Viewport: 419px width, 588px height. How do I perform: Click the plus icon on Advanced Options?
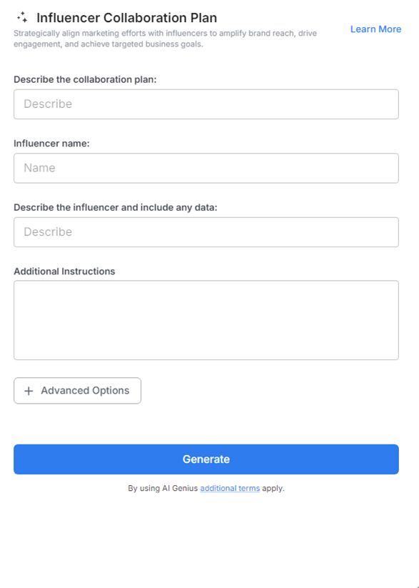(x=29, y=391)
